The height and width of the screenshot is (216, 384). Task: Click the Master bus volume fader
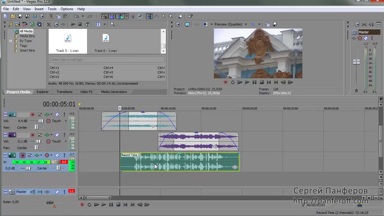coord(356,62)
